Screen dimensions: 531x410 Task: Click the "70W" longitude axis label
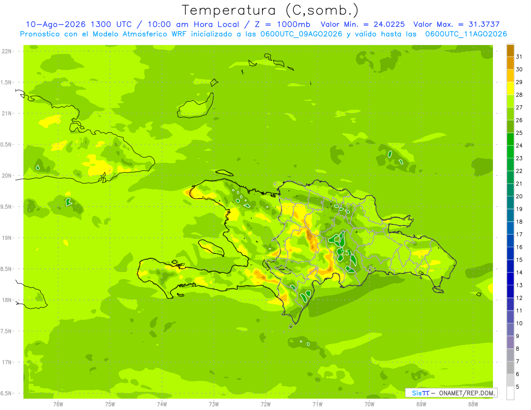(x=369, y=404)
